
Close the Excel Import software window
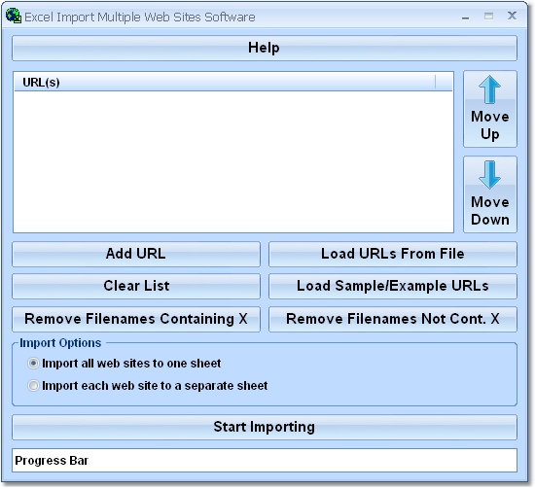512,16
